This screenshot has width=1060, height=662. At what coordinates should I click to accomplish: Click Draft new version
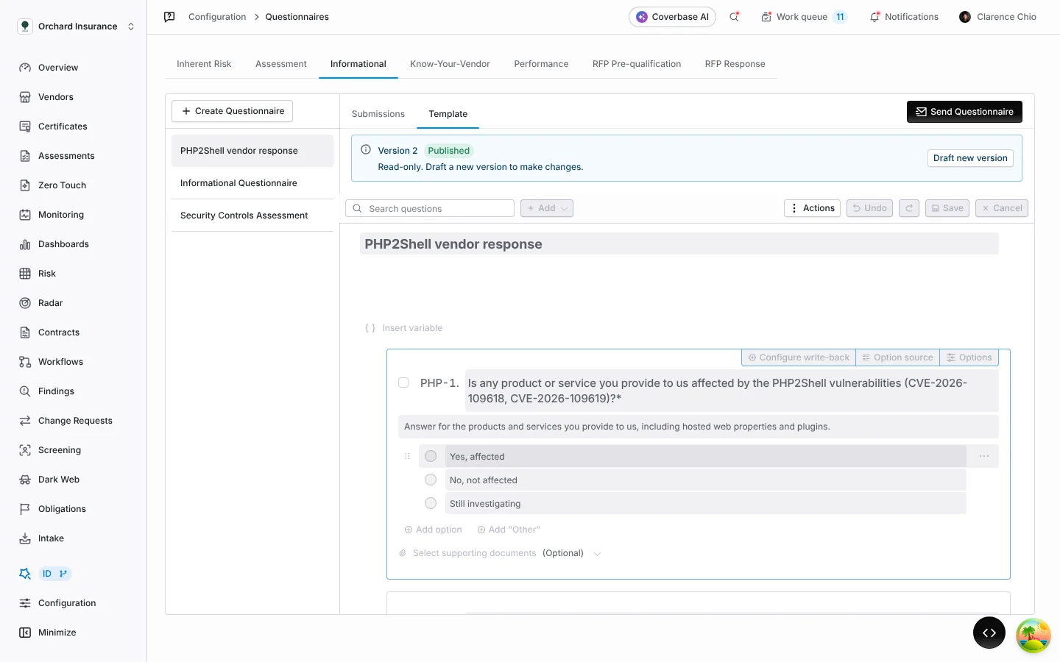click(x=970, y=158)
